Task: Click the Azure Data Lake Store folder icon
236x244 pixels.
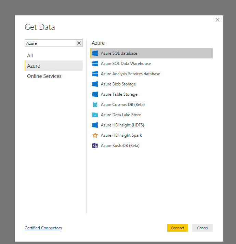Action: pyautogui.click(x=95, y=115)
